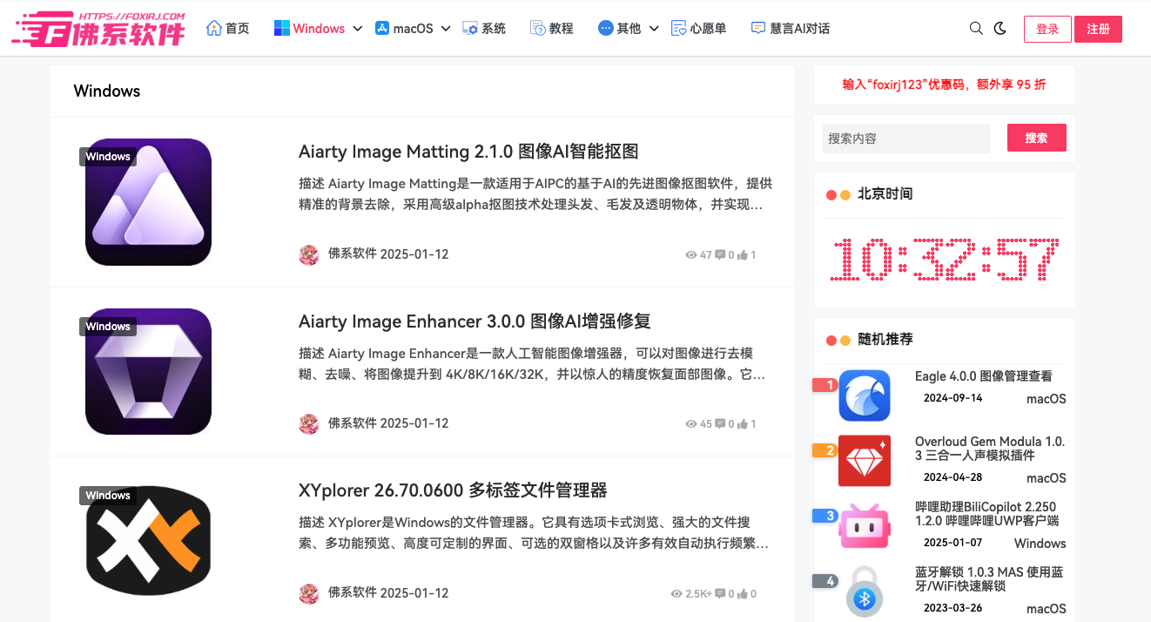Open the Windows menu item
This screenshot has width=1151, height=622.
tap(319, 28)
